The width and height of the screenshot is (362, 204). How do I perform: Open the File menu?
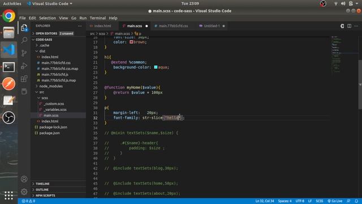[23, 18]
